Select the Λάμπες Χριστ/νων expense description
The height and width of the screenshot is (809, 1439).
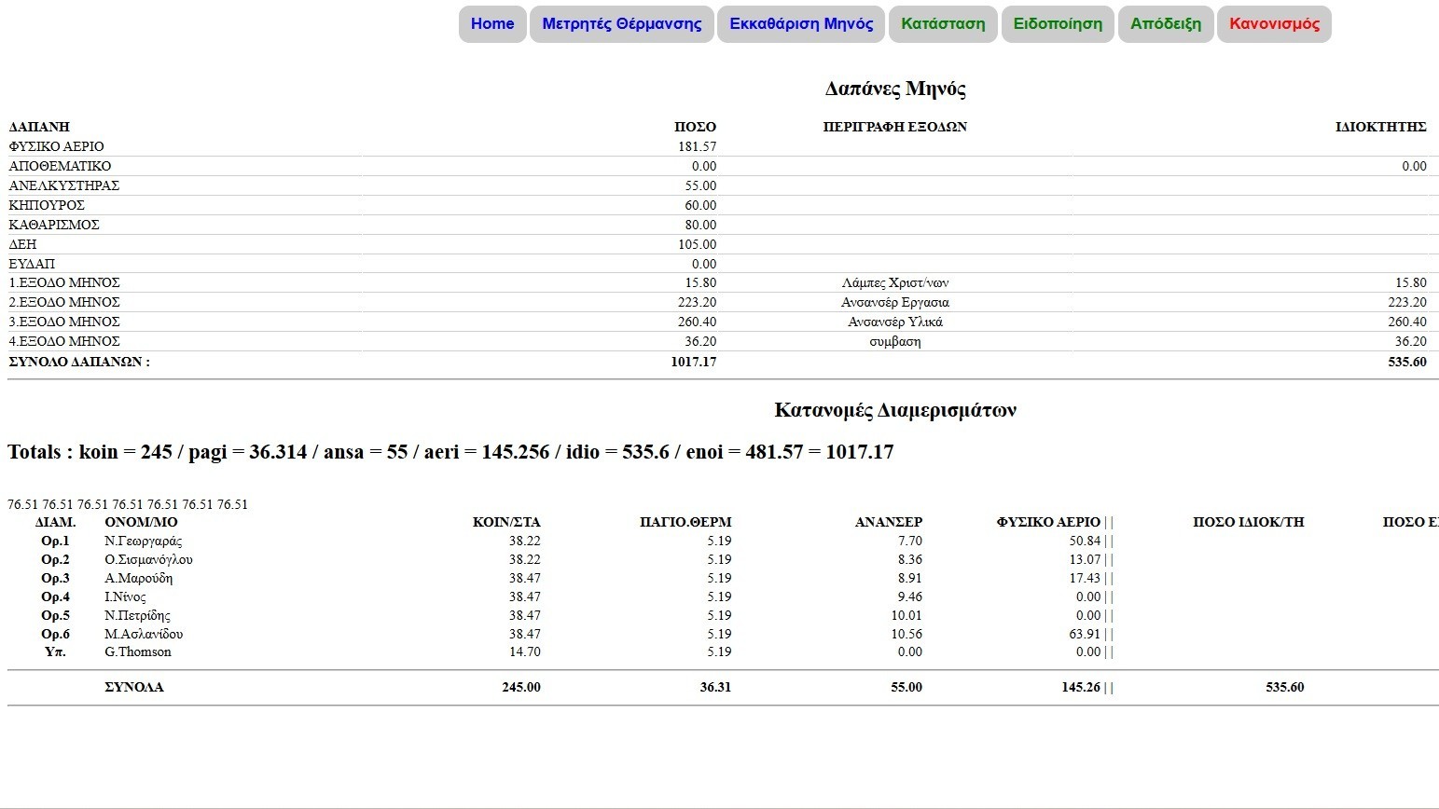[894, 282]
